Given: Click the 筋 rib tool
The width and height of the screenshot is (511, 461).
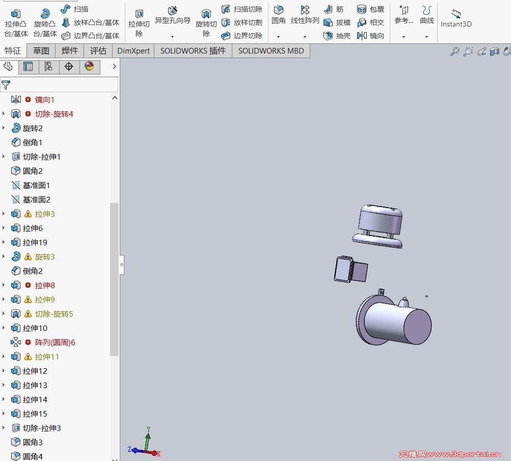Looking at the screenshot, I should 334,9.
